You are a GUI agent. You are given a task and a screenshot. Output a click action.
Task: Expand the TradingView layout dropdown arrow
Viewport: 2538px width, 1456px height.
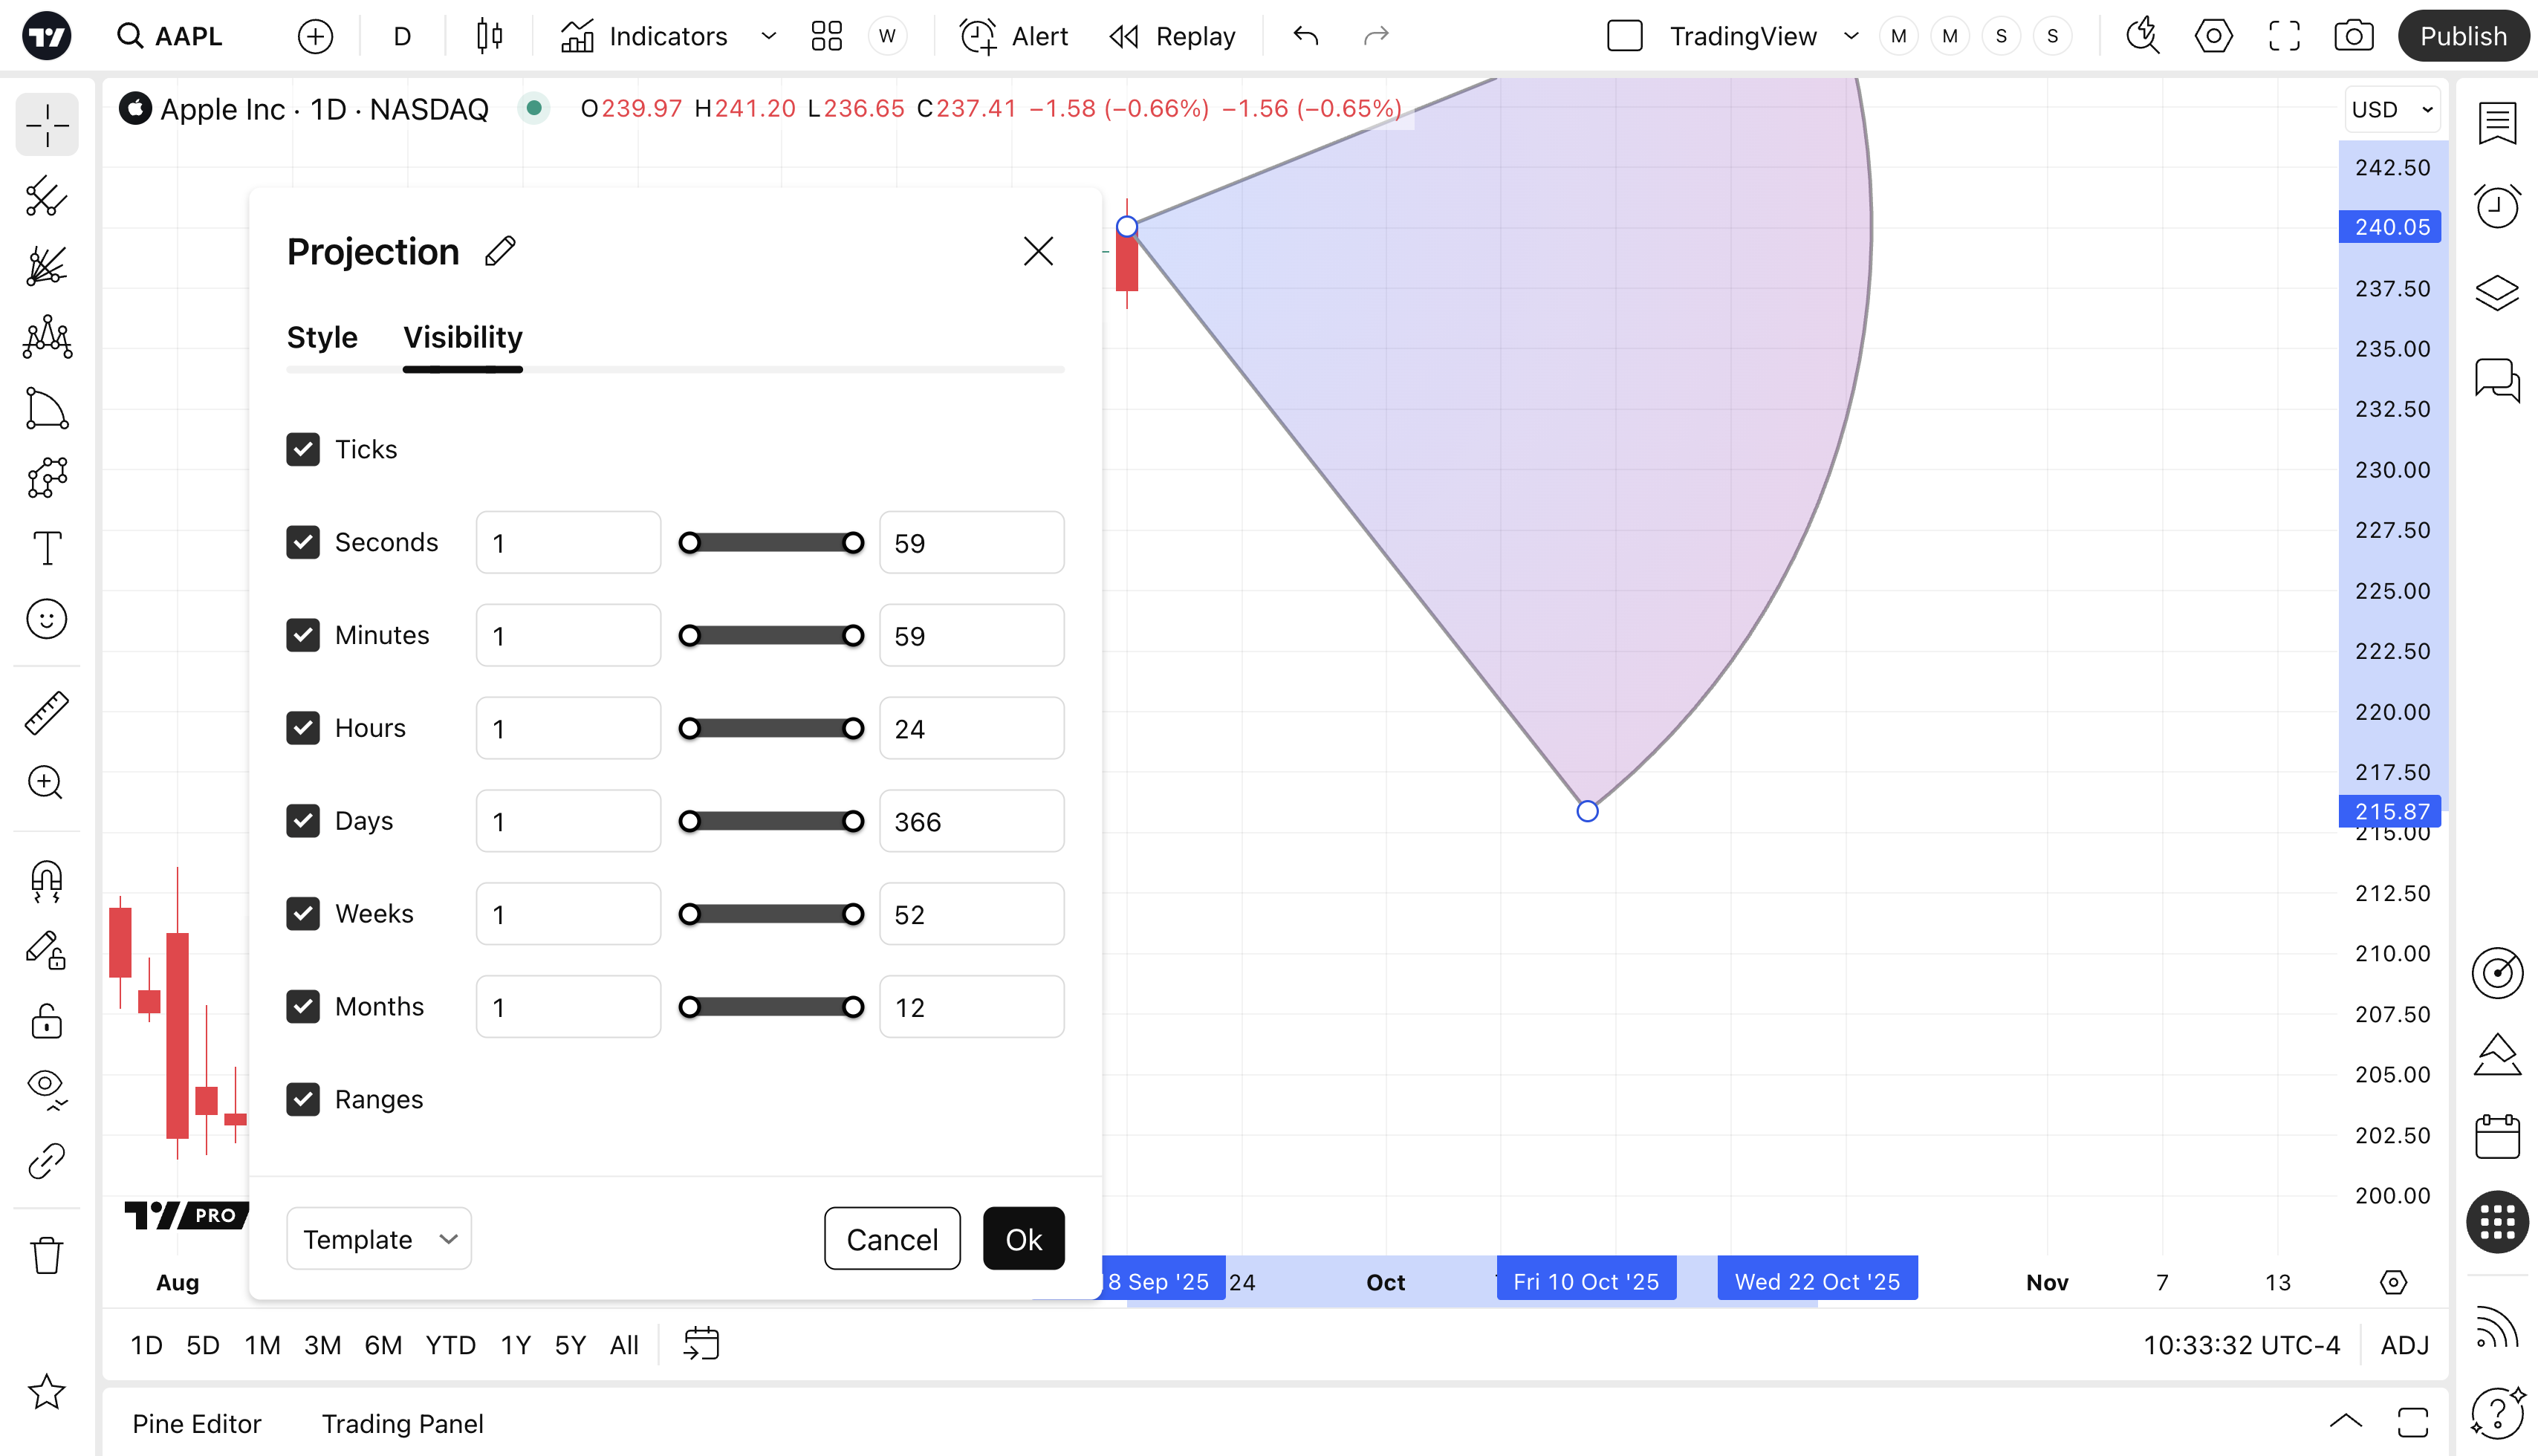pos(1851,37)
